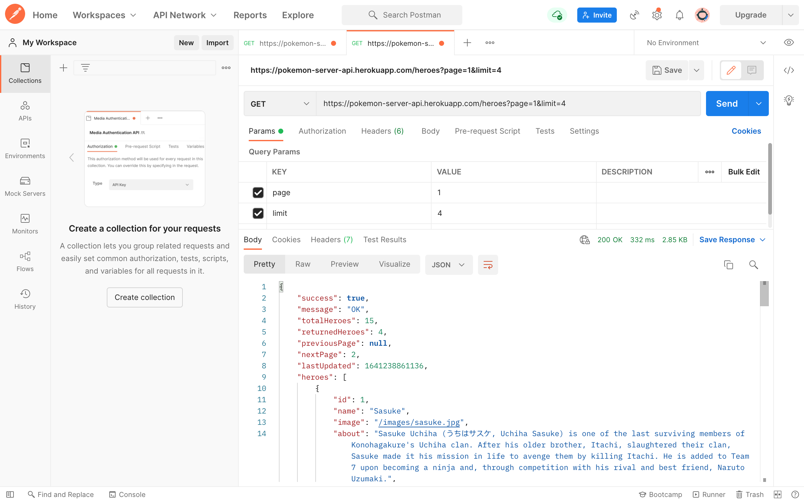The image size is (804, 502).
Task: Open the Tests tab
Action: (x=545, y=131)
